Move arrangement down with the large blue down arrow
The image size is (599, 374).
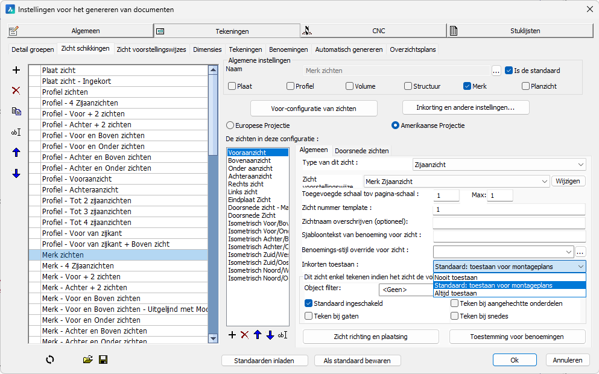pyautogui.click(x=16, y=174)
